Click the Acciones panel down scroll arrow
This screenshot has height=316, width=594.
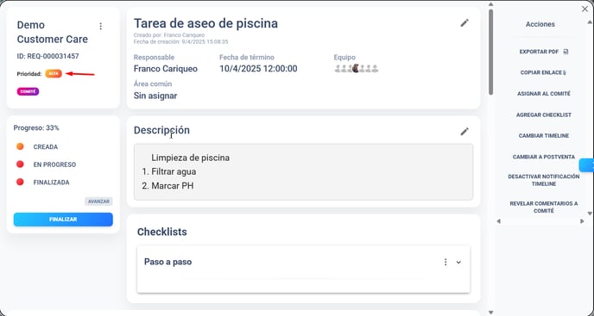[x=589, y=214]
